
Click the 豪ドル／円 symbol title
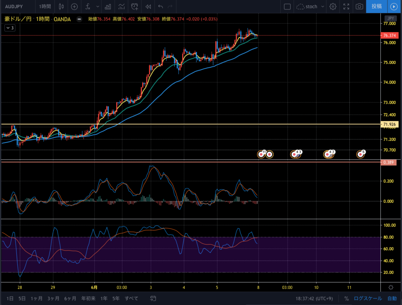[x=18, y=19]
